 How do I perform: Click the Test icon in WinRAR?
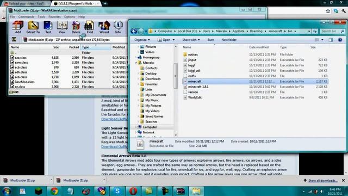(48, 27)
